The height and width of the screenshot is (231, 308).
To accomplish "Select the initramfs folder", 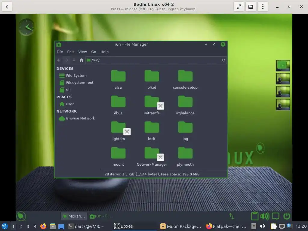I will click(152, 105).
